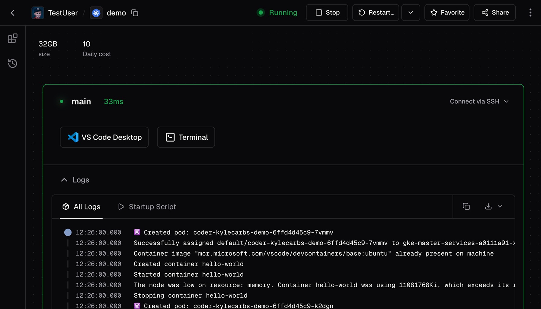This screenshot has width=541, height=309.
Task: Open the history sidebar icon
Action: click(13, 63)
